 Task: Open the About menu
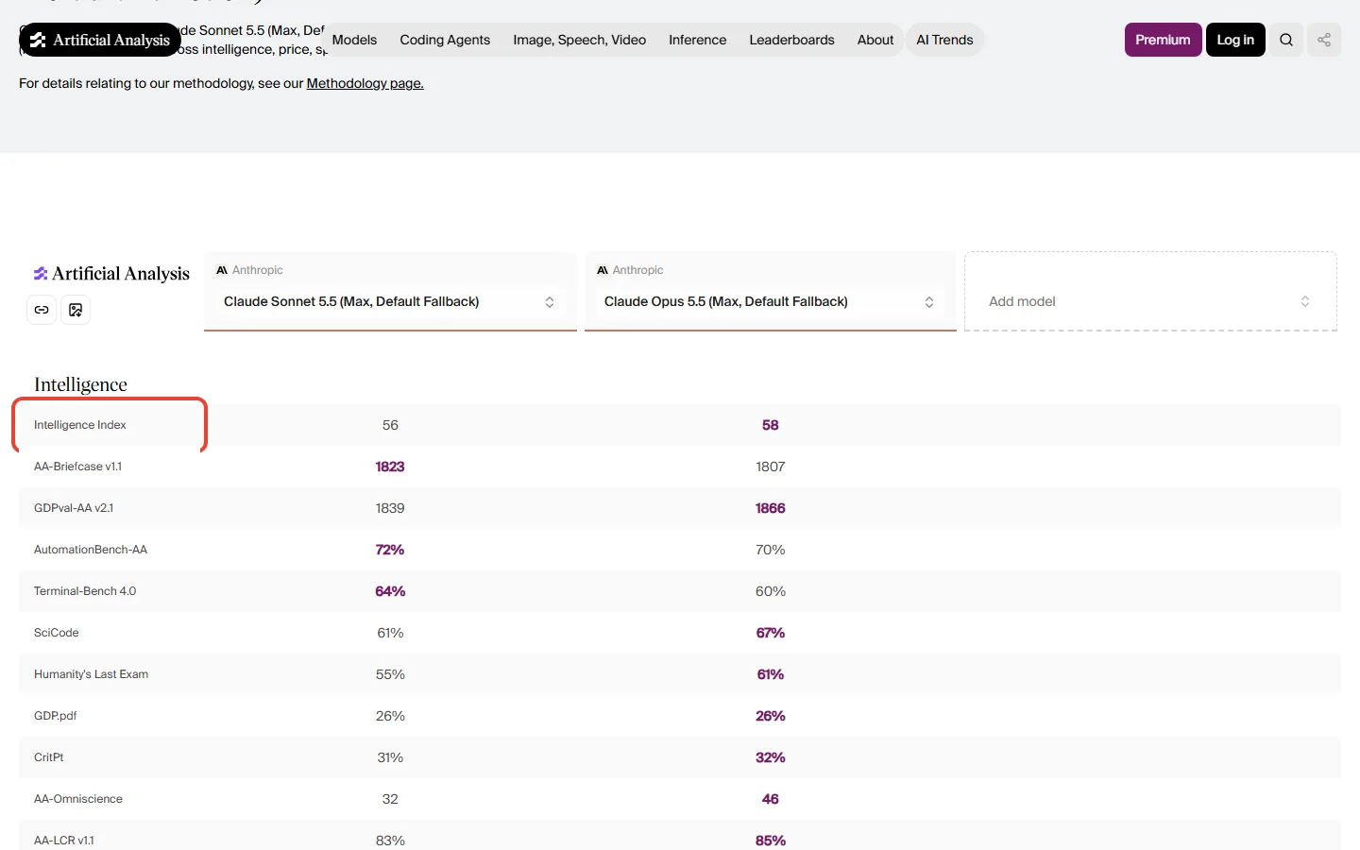875,40
